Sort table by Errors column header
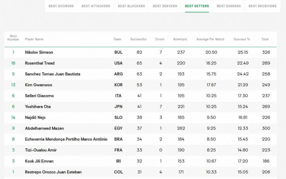 [x=160, y=39]
